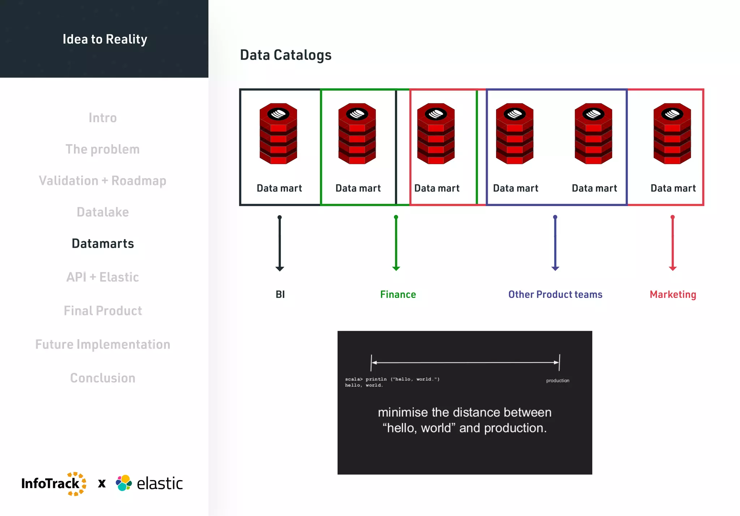
Task: Jump to the API + Elastic section
Action: click(x=103, y=277)
